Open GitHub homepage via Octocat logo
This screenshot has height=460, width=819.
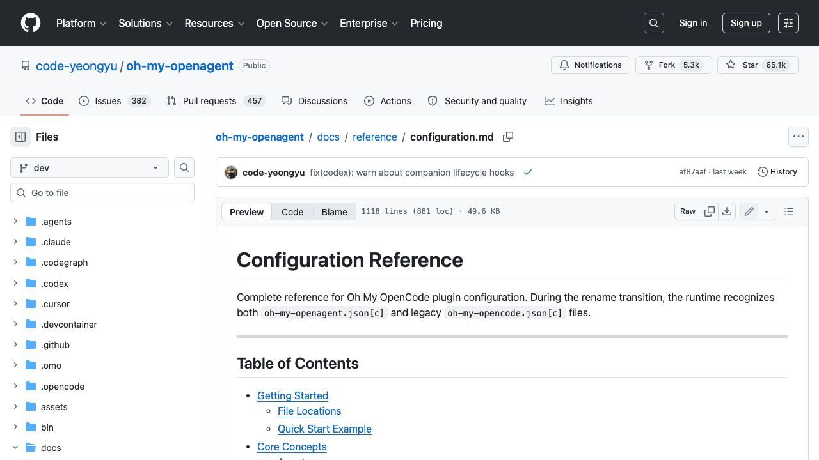click(x=31, y=23)
